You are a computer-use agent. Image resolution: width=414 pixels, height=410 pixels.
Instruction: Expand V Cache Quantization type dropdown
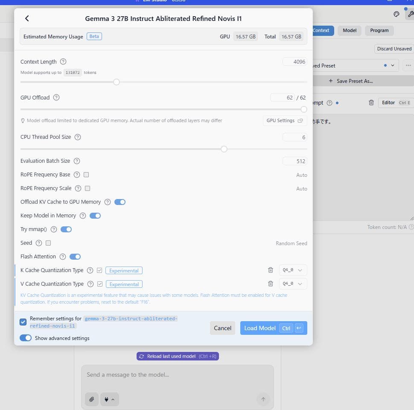(293, 284)
